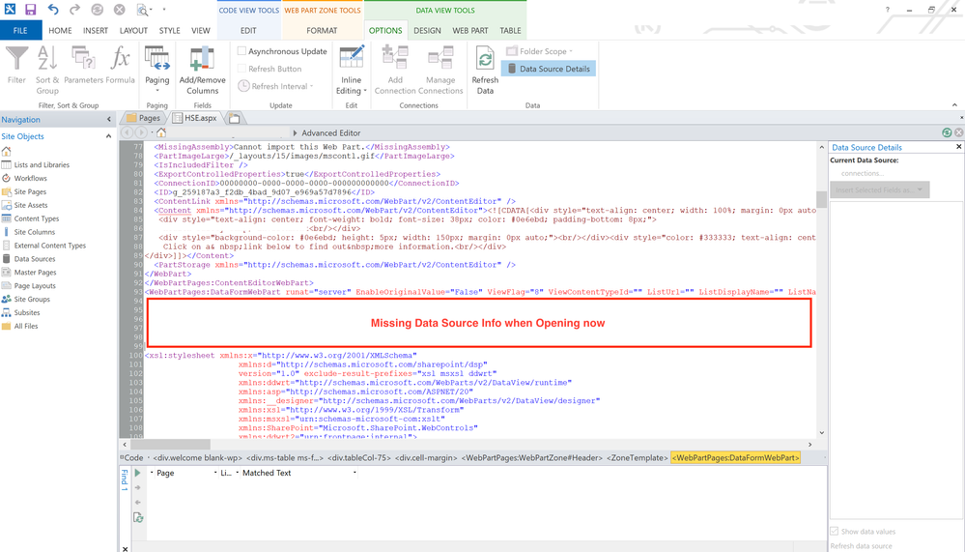Open the Add/Remove Columns dialog
Screen dimensions: 965x552
203,71
